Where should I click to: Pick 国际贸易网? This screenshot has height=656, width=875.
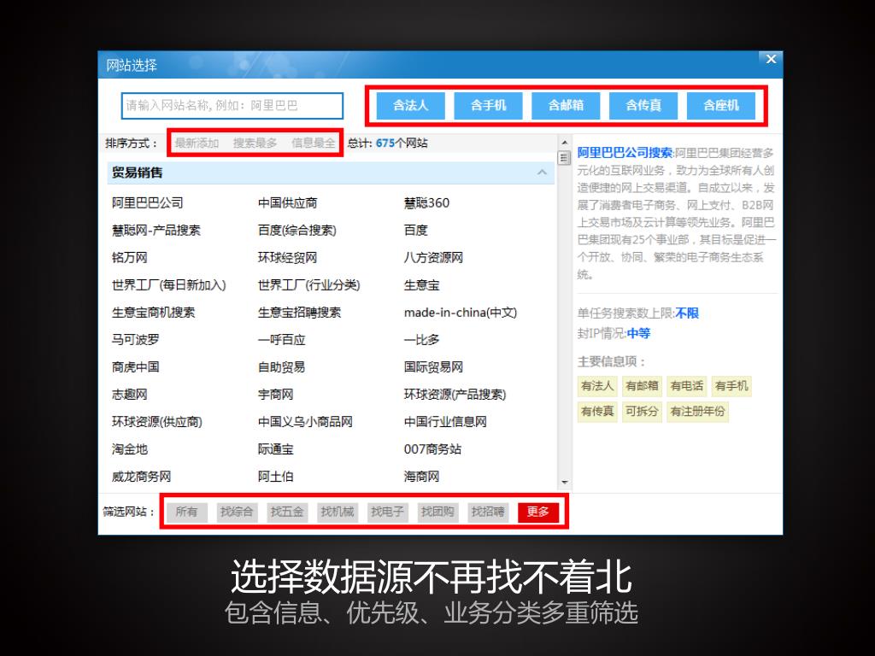433,366
